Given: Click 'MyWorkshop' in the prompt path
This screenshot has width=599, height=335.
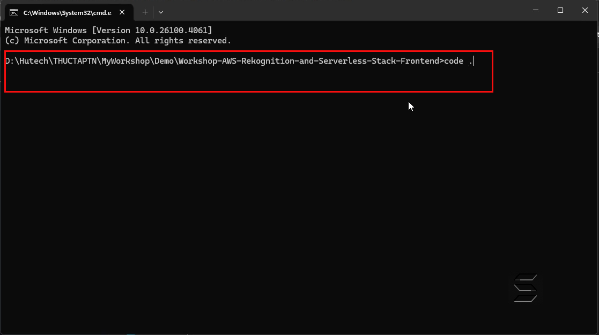Looking at the screenshot, I should [125, 61].
